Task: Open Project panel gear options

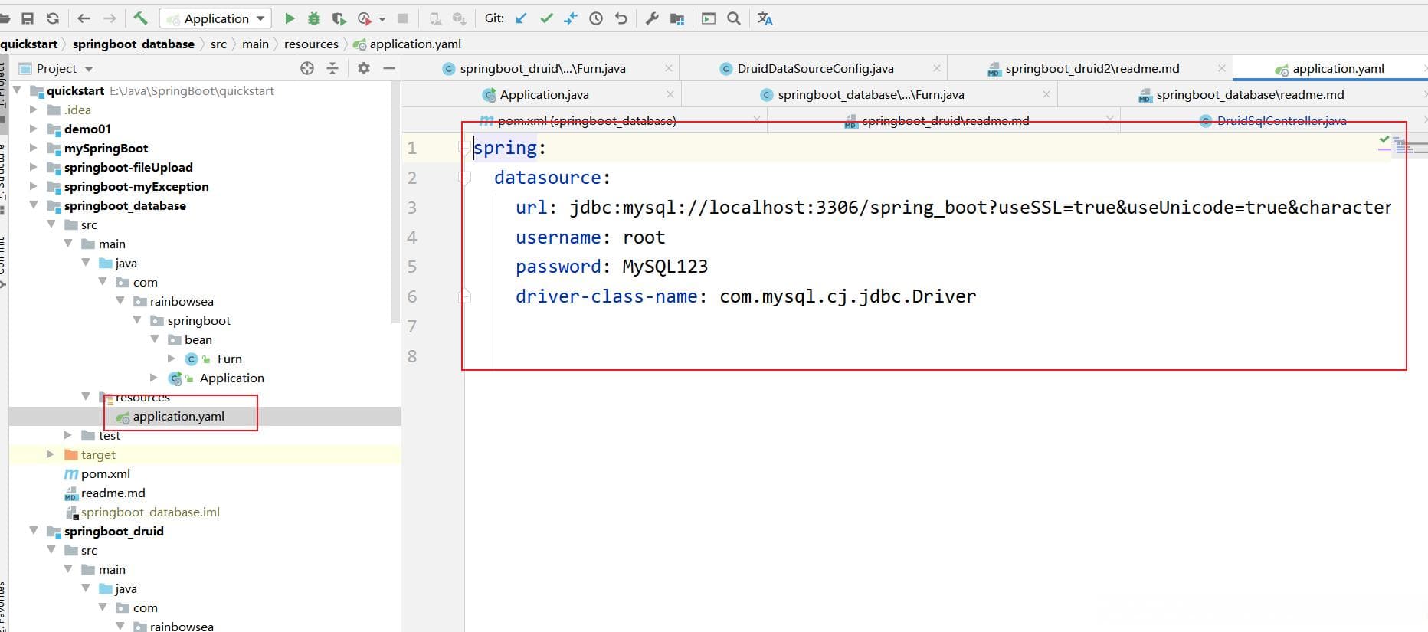Action: pyautogui.click(x=364, y=68)
